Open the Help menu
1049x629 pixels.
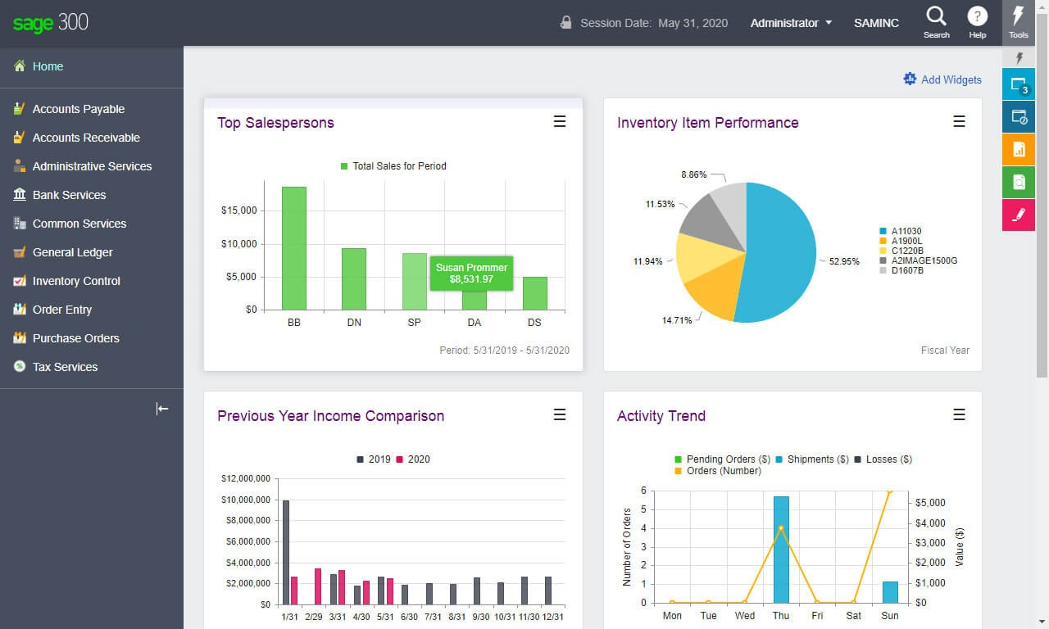point(977,20)
